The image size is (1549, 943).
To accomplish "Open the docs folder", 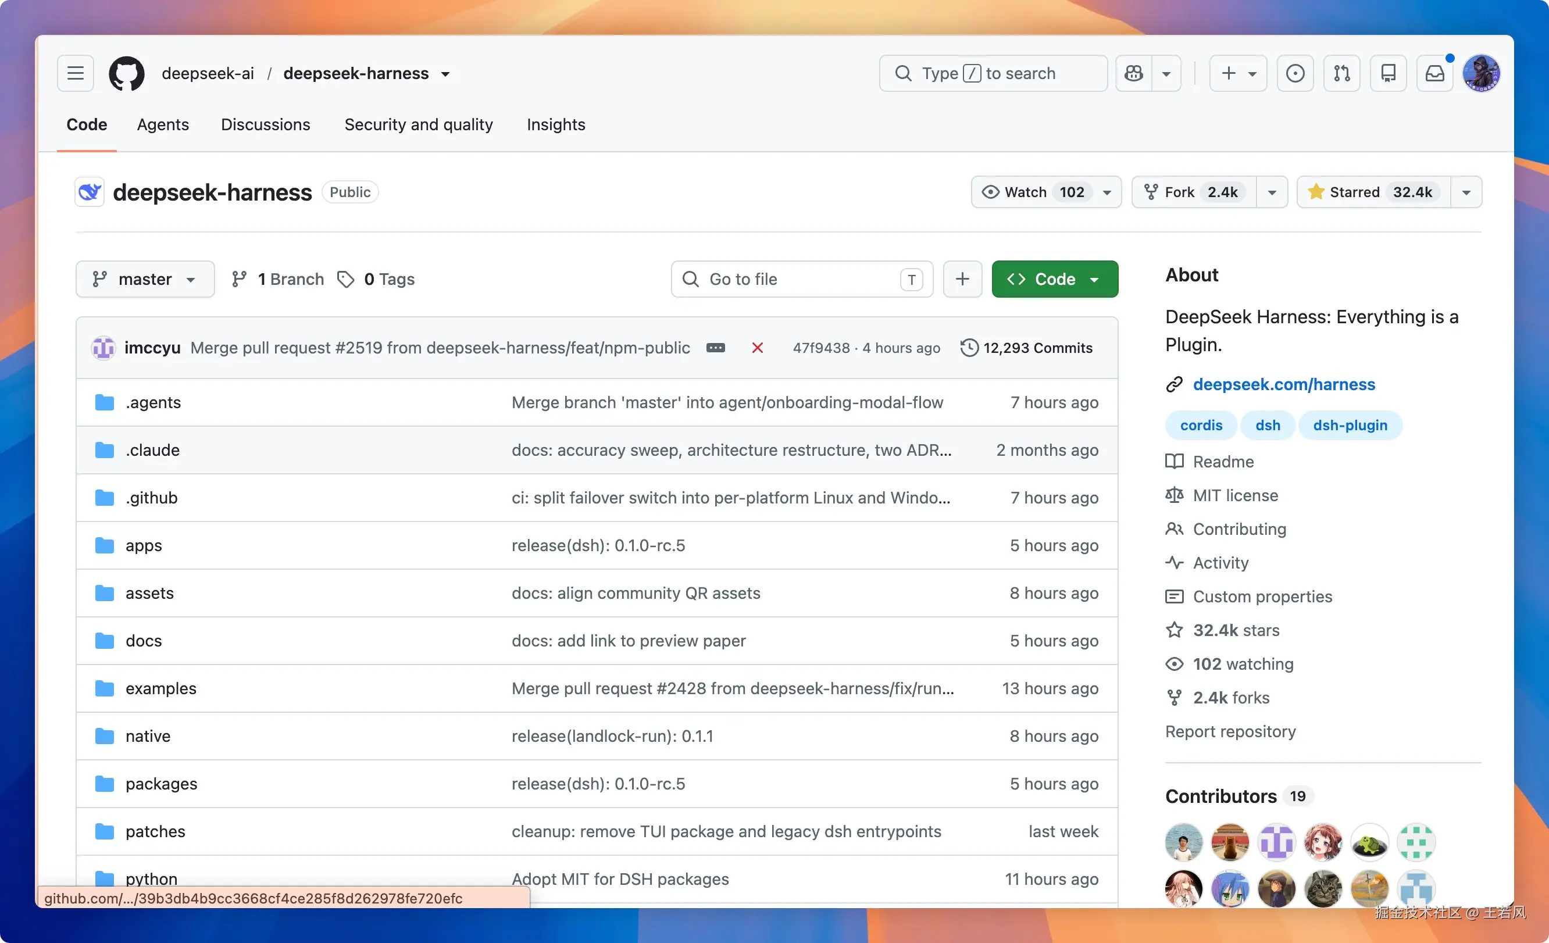I will [144, 641].
